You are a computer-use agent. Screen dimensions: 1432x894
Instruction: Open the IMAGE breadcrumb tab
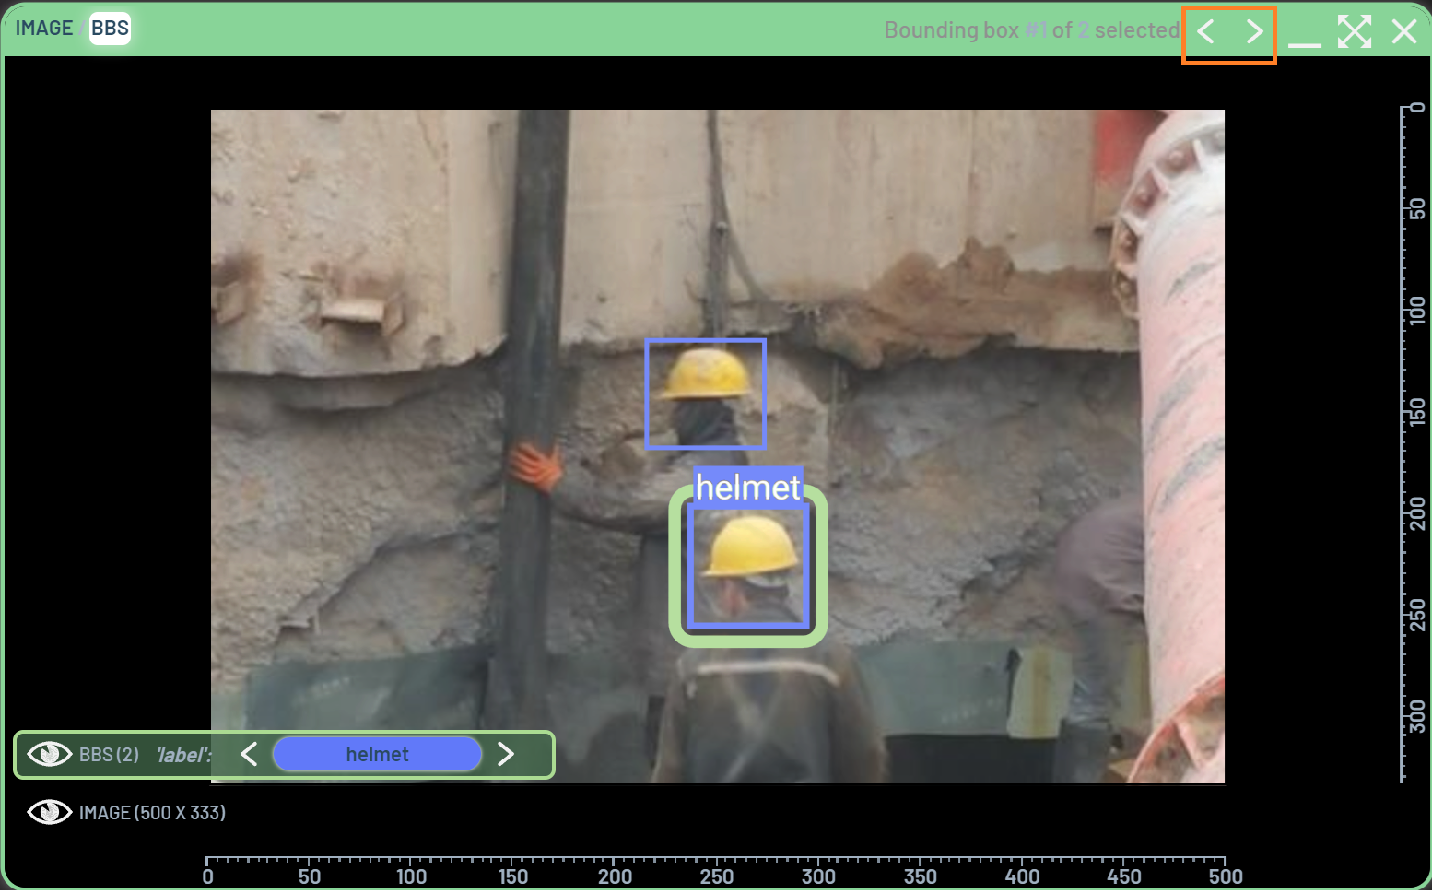click(43, 29)
